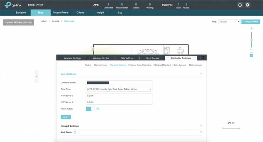Open the settings gear icon
263x142 pixels.
[x=248, y=5]
